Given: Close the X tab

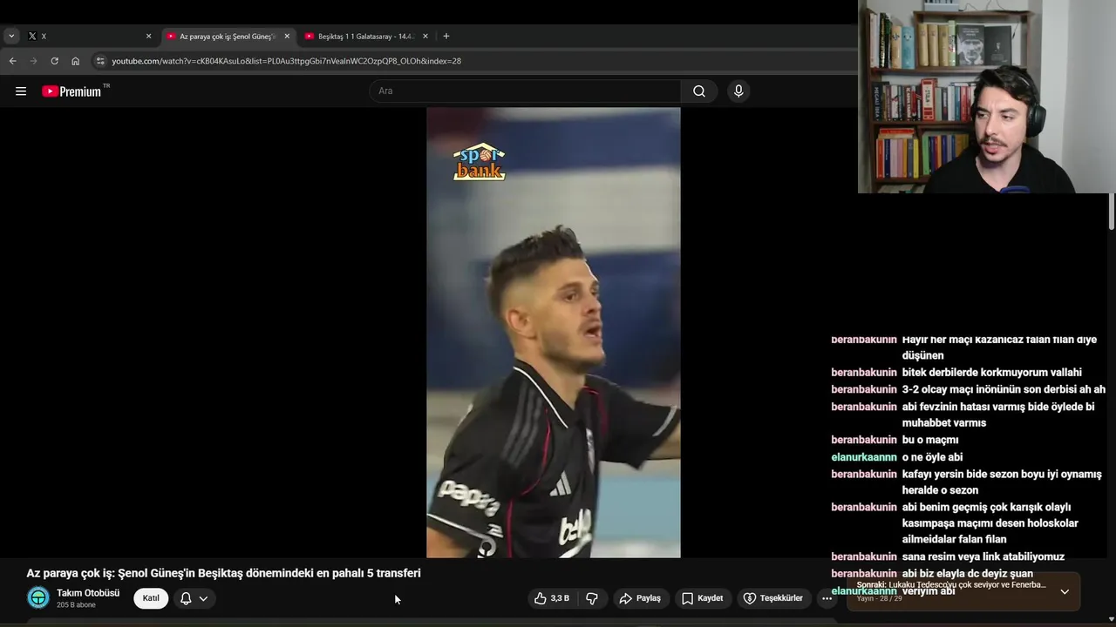Looking at the screenshot, I should tap(148, 36).
